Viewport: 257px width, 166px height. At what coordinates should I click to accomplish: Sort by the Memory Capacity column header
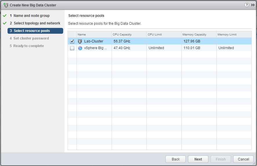(199, 34)
